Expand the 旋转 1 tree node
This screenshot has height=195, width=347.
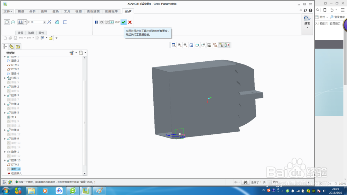[x=5, y=152]
